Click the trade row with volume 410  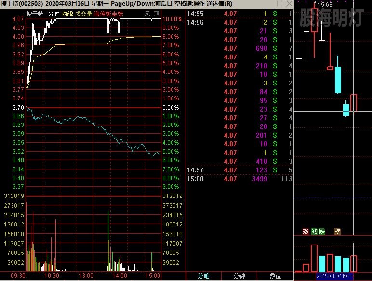(x=239, y=161)
